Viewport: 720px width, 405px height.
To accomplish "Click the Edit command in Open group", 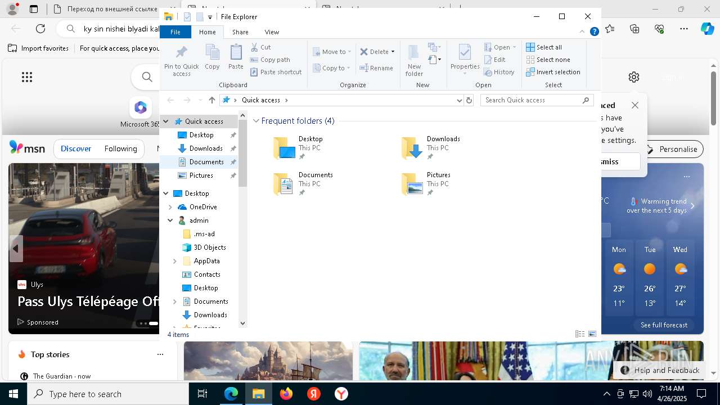I will coord(494,60).
